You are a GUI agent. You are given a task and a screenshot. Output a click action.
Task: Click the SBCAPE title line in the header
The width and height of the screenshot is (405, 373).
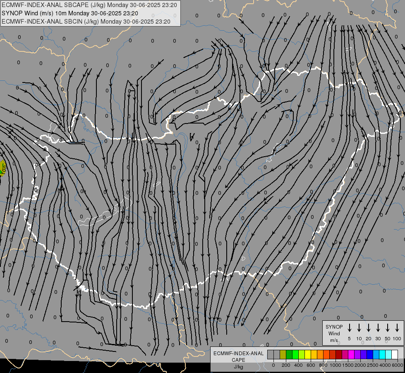point(89,5)
